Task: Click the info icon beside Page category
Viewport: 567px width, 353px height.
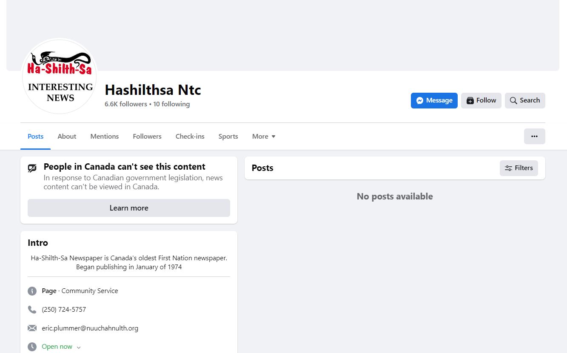Action: pos(32,291)
